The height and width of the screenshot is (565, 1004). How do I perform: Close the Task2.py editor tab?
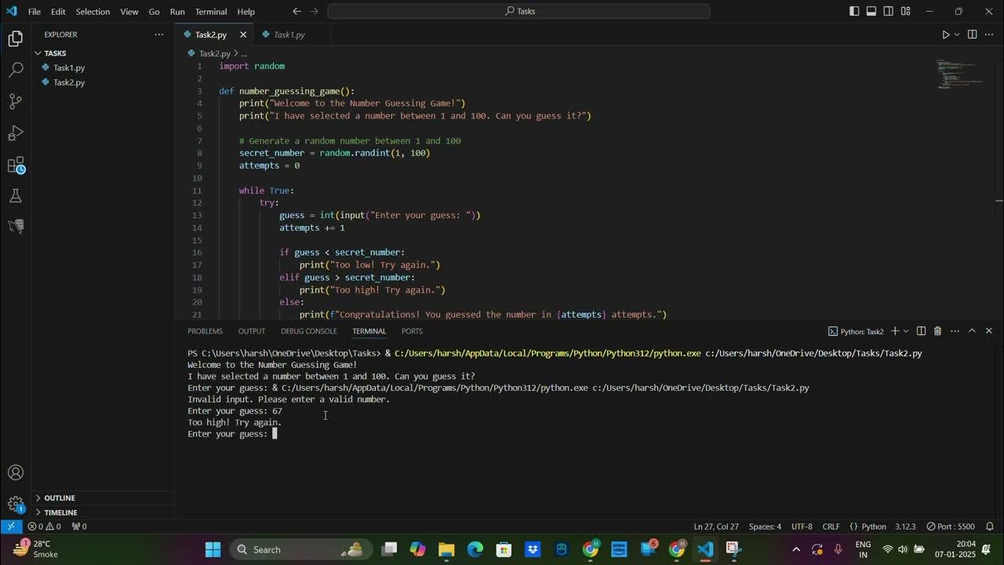click(x=243, y=35)
